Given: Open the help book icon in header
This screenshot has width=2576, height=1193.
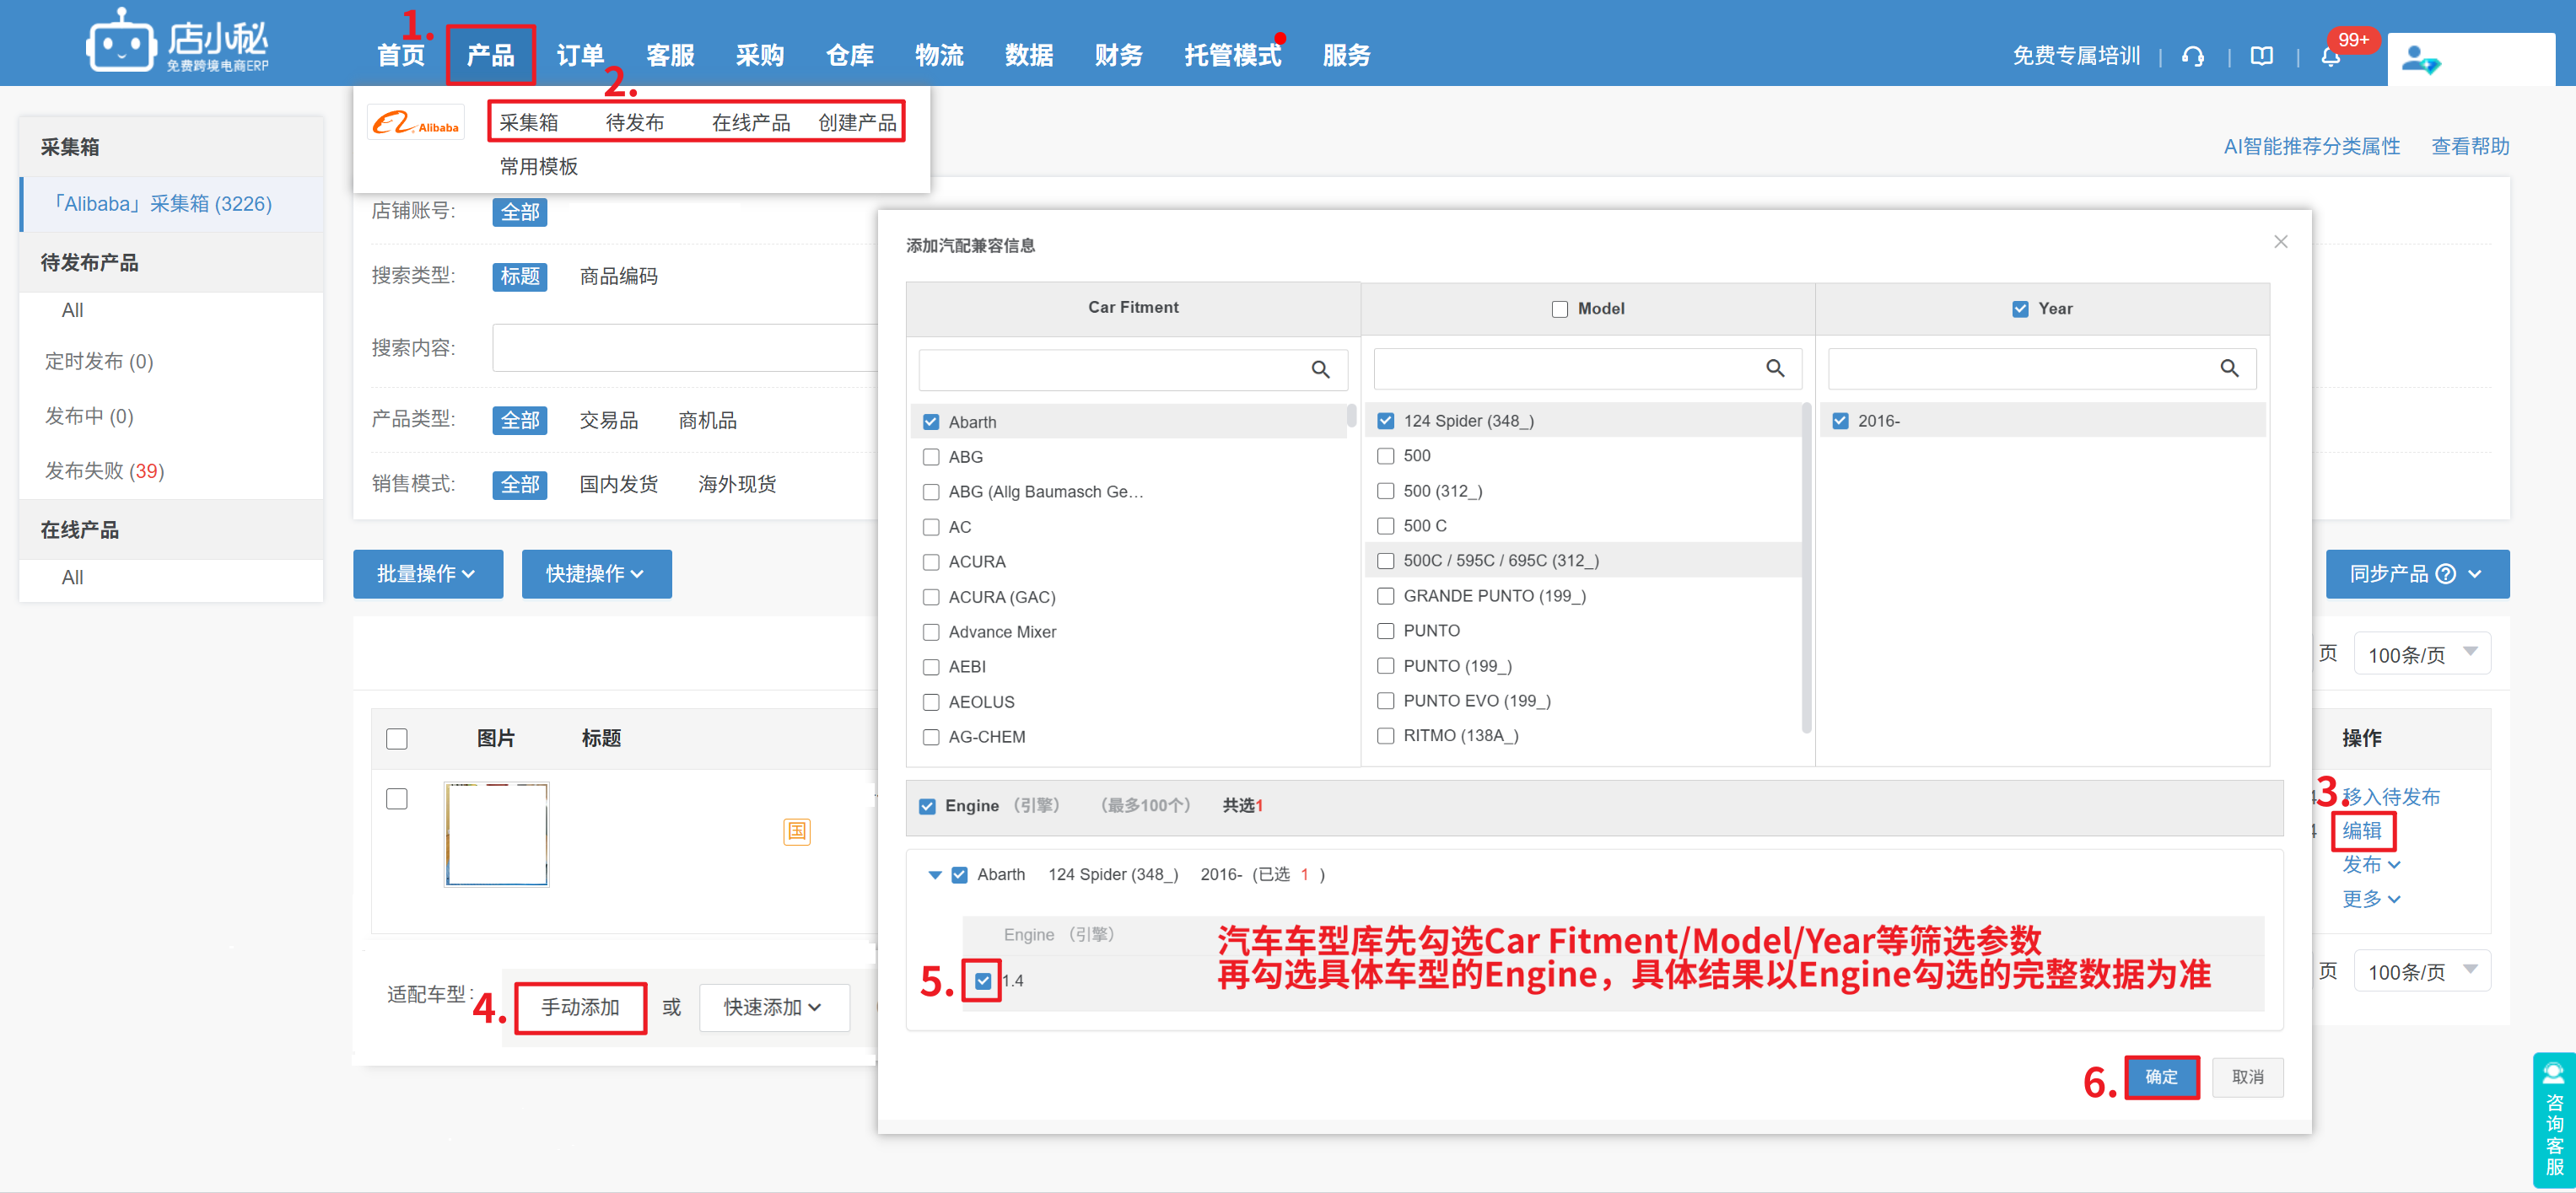Looking at the screenshot, I should tap(2261, 56).
